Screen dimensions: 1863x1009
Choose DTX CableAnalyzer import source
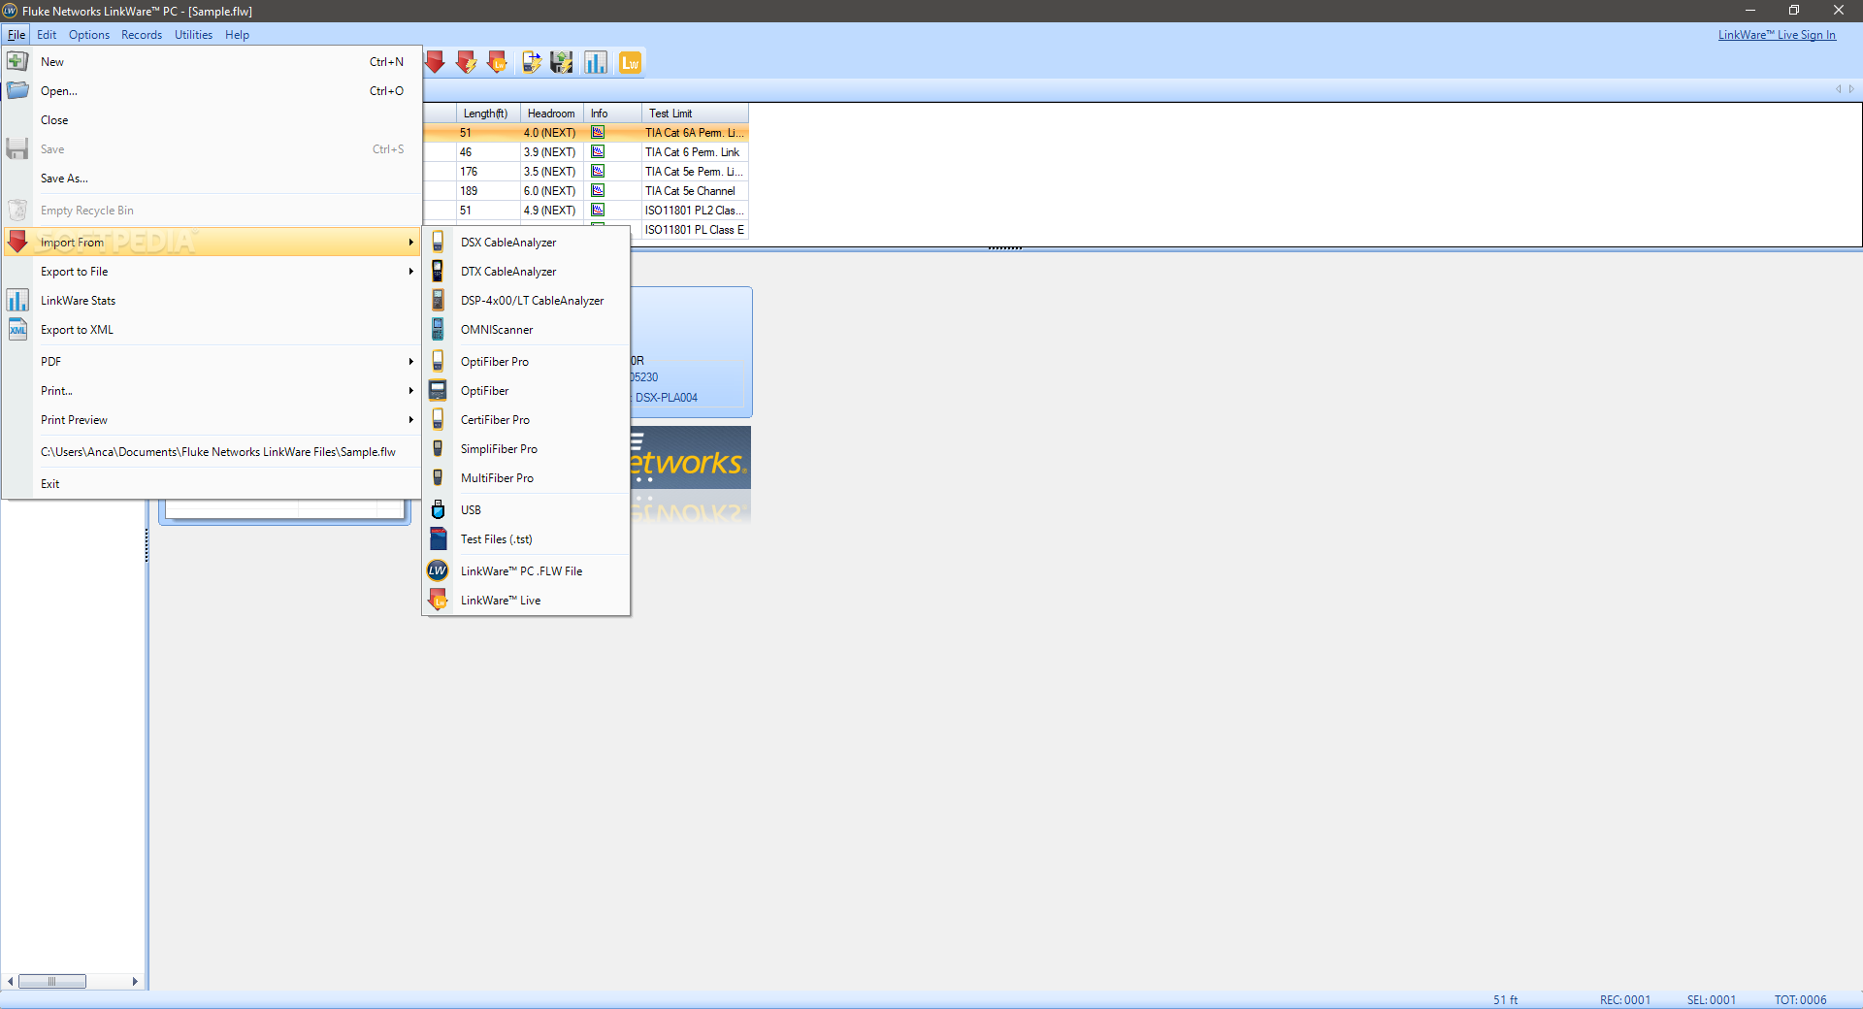(x=527, y=272)
